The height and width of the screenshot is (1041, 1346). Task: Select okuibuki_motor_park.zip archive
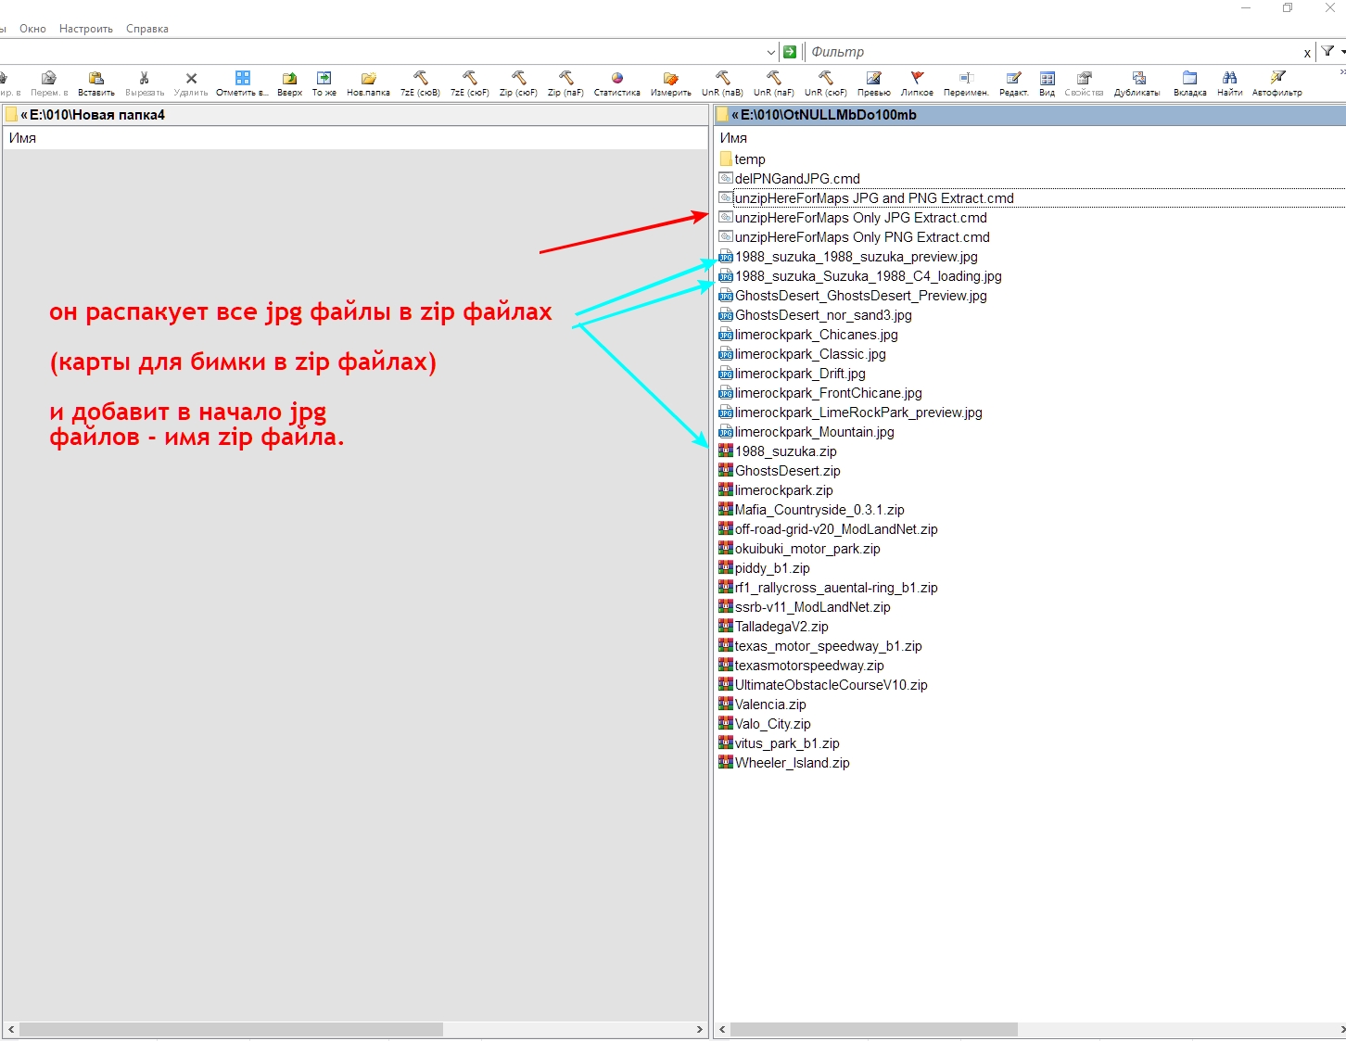point(800,549)
